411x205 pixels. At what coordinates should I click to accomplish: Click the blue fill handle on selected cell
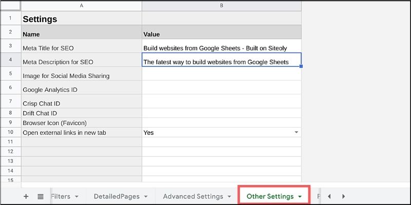(x=301, y=66)
